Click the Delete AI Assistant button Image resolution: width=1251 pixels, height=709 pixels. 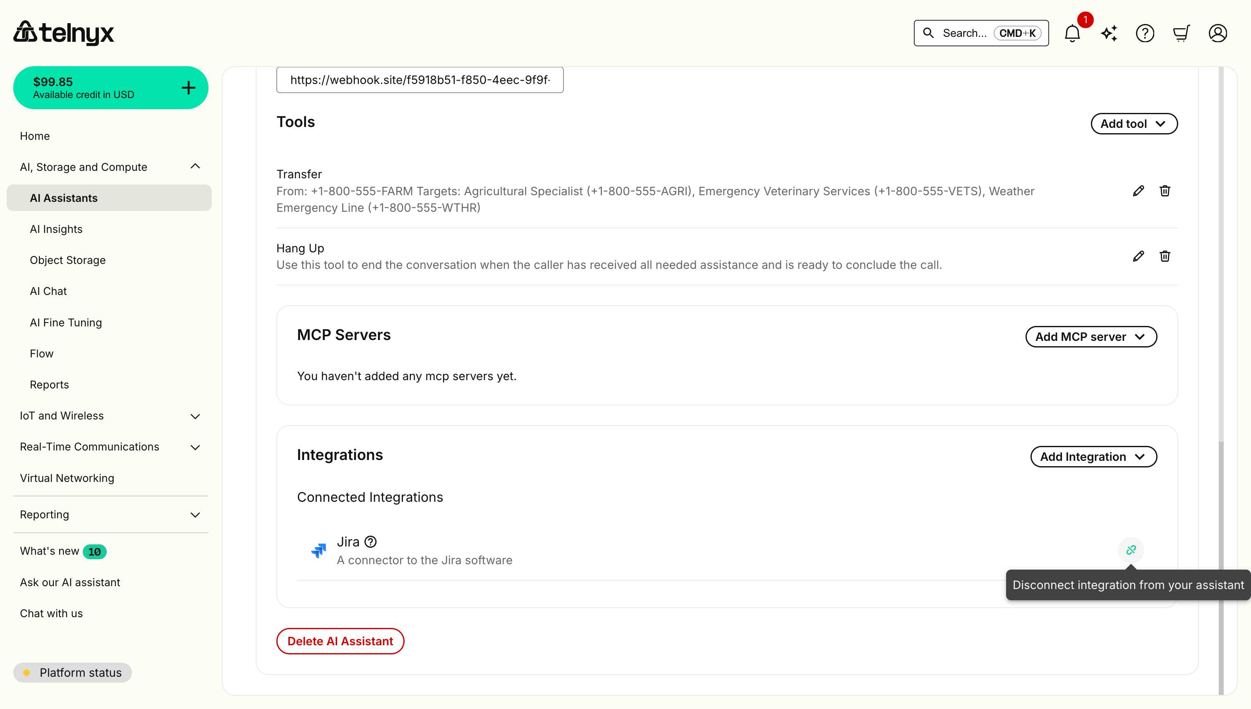click(x=340, y=641)
